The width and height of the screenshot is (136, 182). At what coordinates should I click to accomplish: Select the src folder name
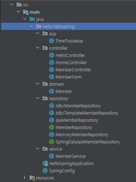26,5
